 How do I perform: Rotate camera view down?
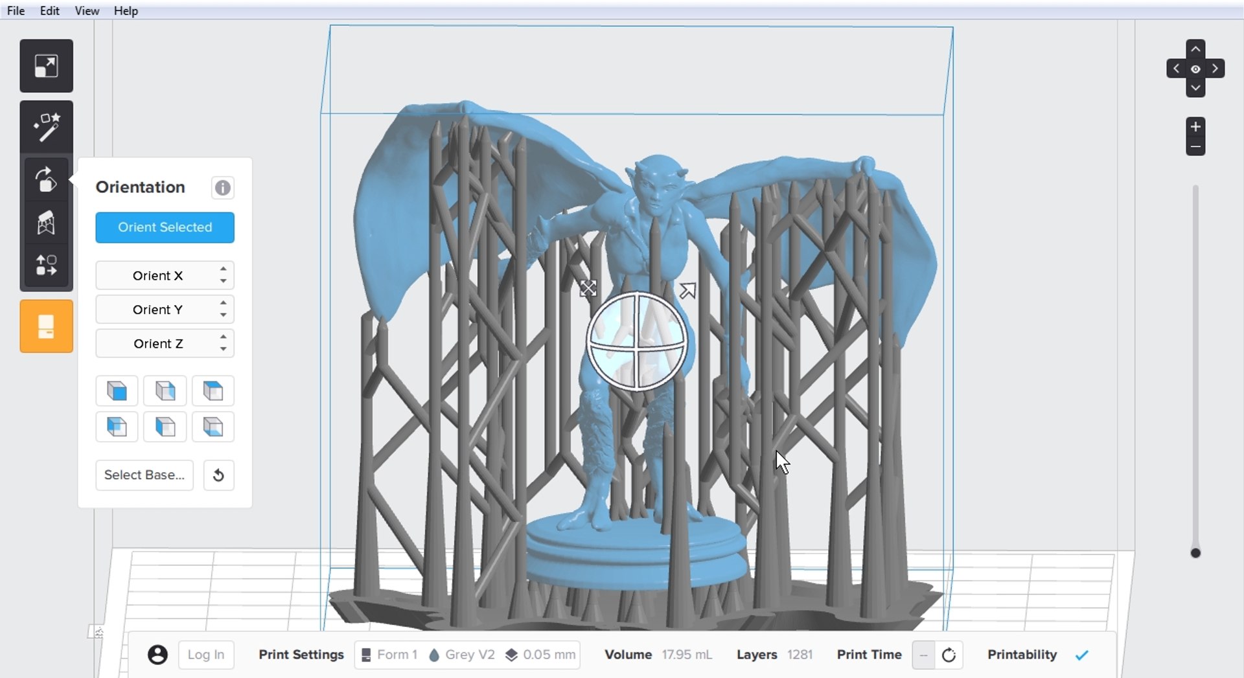1195,88
